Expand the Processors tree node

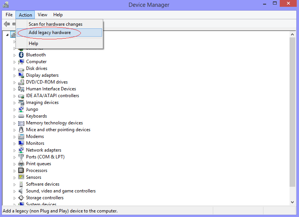15,171
